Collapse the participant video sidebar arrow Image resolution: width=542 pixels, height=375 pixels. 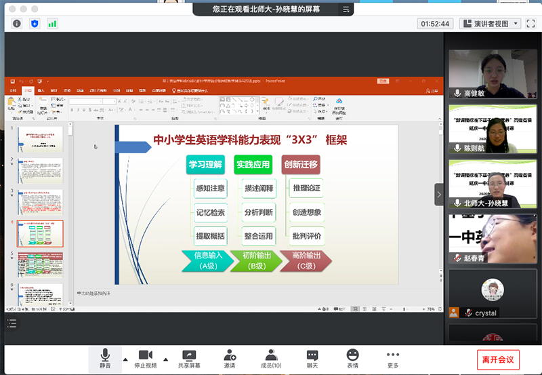pyautogui.click(x=438, y=194)
